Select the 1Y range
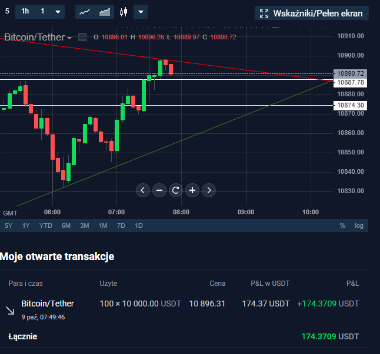This screenshot has height=354, width=380. click(26, 225)
